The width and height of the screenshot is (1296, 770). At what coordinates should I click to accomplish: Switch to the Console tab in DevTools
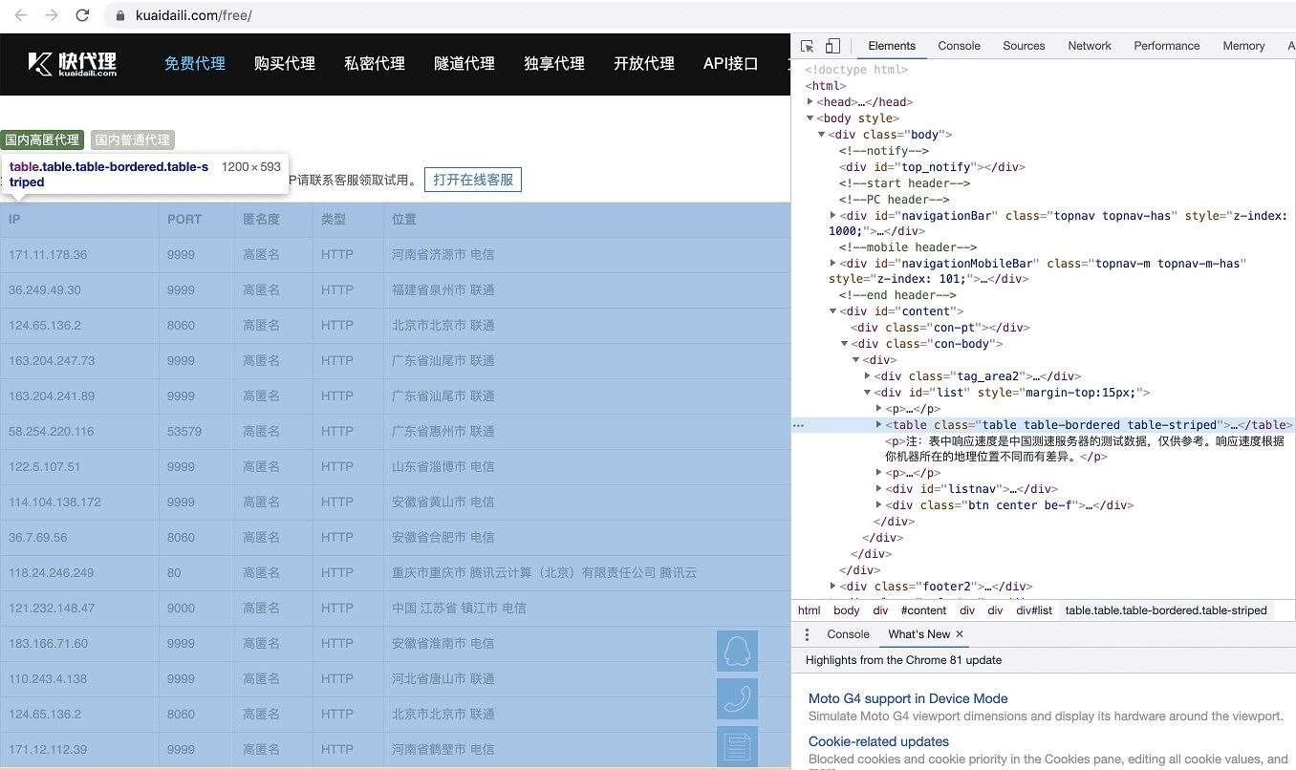click(x=959, y=45)
